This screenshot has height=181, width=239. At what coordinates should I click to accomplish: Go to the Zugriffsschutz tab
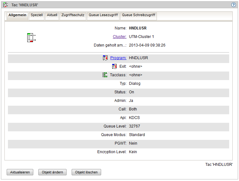click(73, 15)
